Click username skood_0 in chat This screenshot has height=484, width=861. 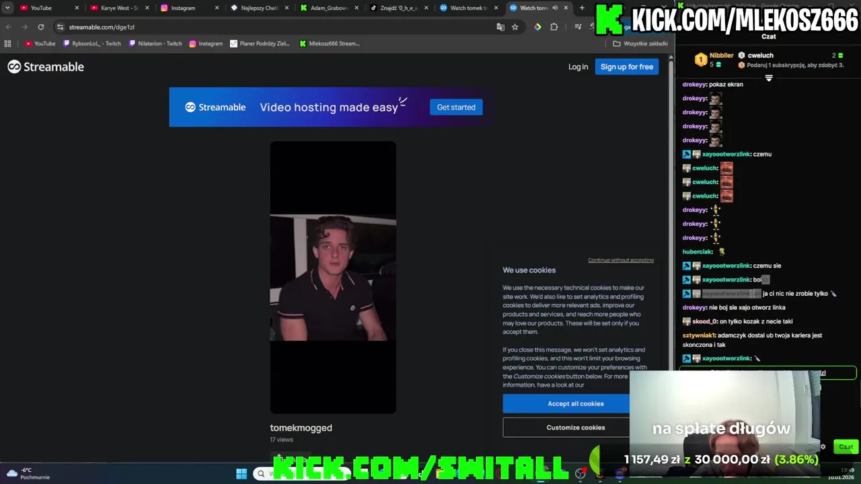pos(706,321)
